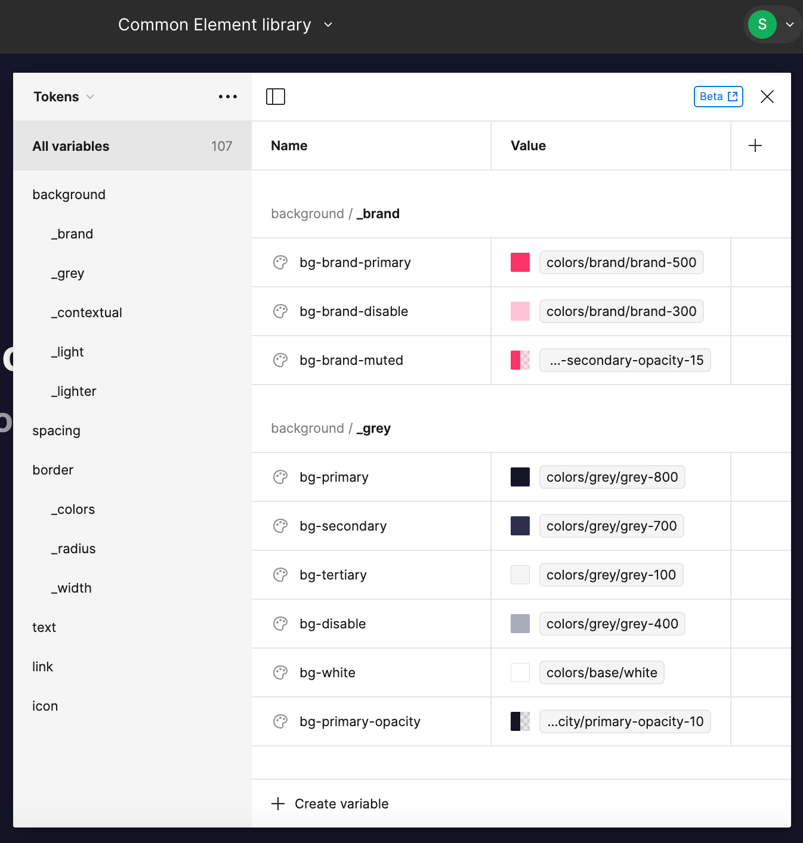Close the variables panel
This screenshot has height=843, width=803.
click(x=767, y=97)
